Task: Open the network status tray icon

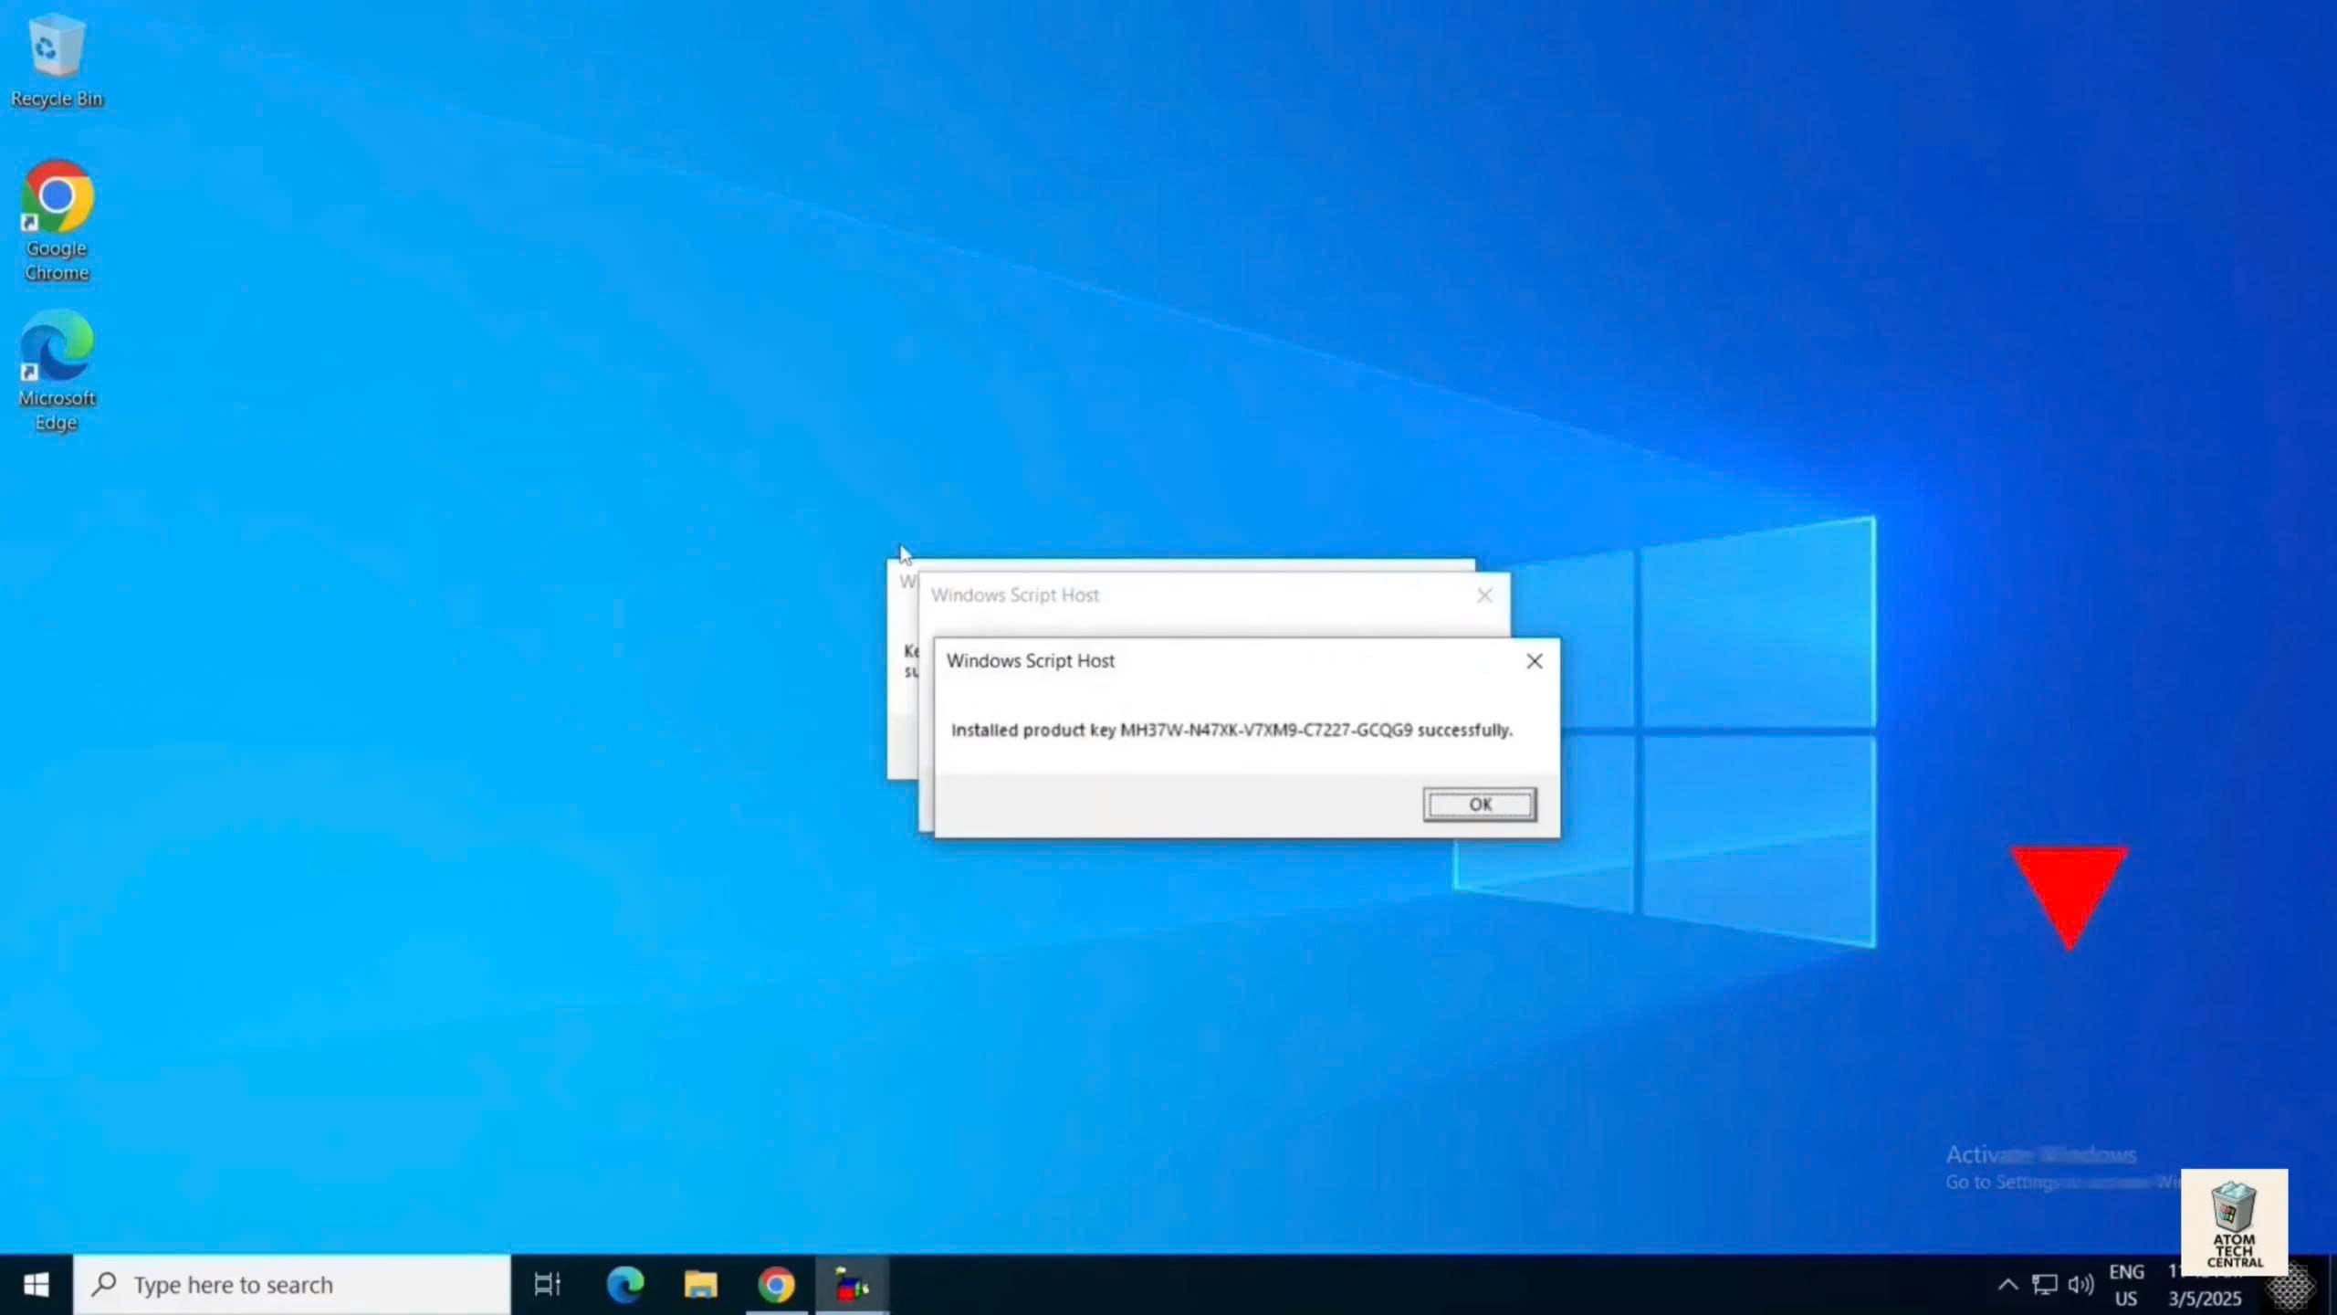Action: [2045, 1285]
